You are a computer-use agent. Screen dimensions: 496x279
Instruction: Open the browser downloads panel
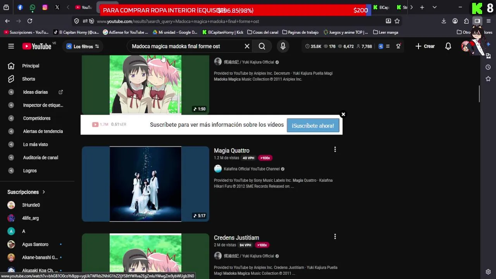(444, 21)
